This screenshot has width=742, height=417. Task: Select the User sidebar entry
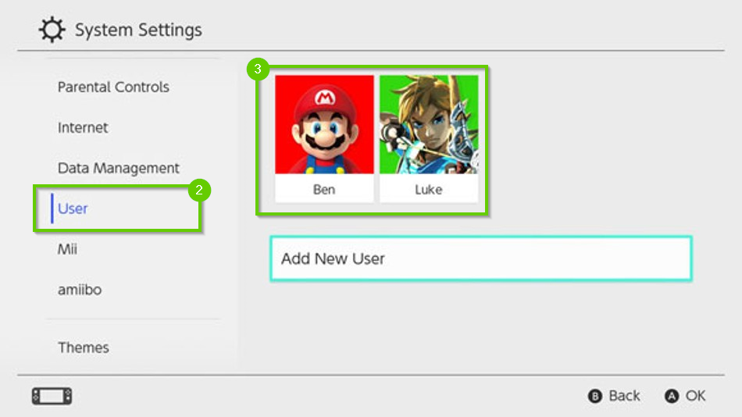73,208
